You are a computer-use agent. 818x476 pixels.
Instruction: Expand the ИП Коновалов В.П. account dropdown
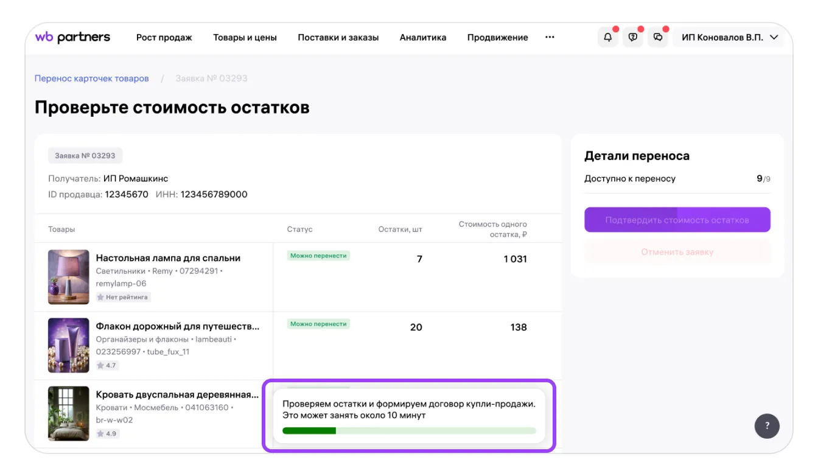pos(730,38)
